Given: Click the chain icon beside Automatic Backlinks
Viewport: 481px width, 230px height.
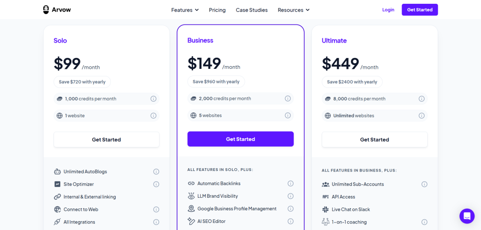Looking at the screenshot, I should 191,184.
